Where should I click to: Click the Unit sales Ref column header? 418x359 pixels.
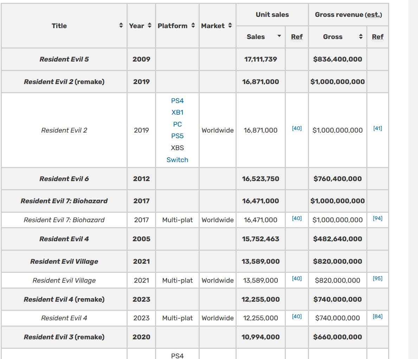[x=297, y=37]
